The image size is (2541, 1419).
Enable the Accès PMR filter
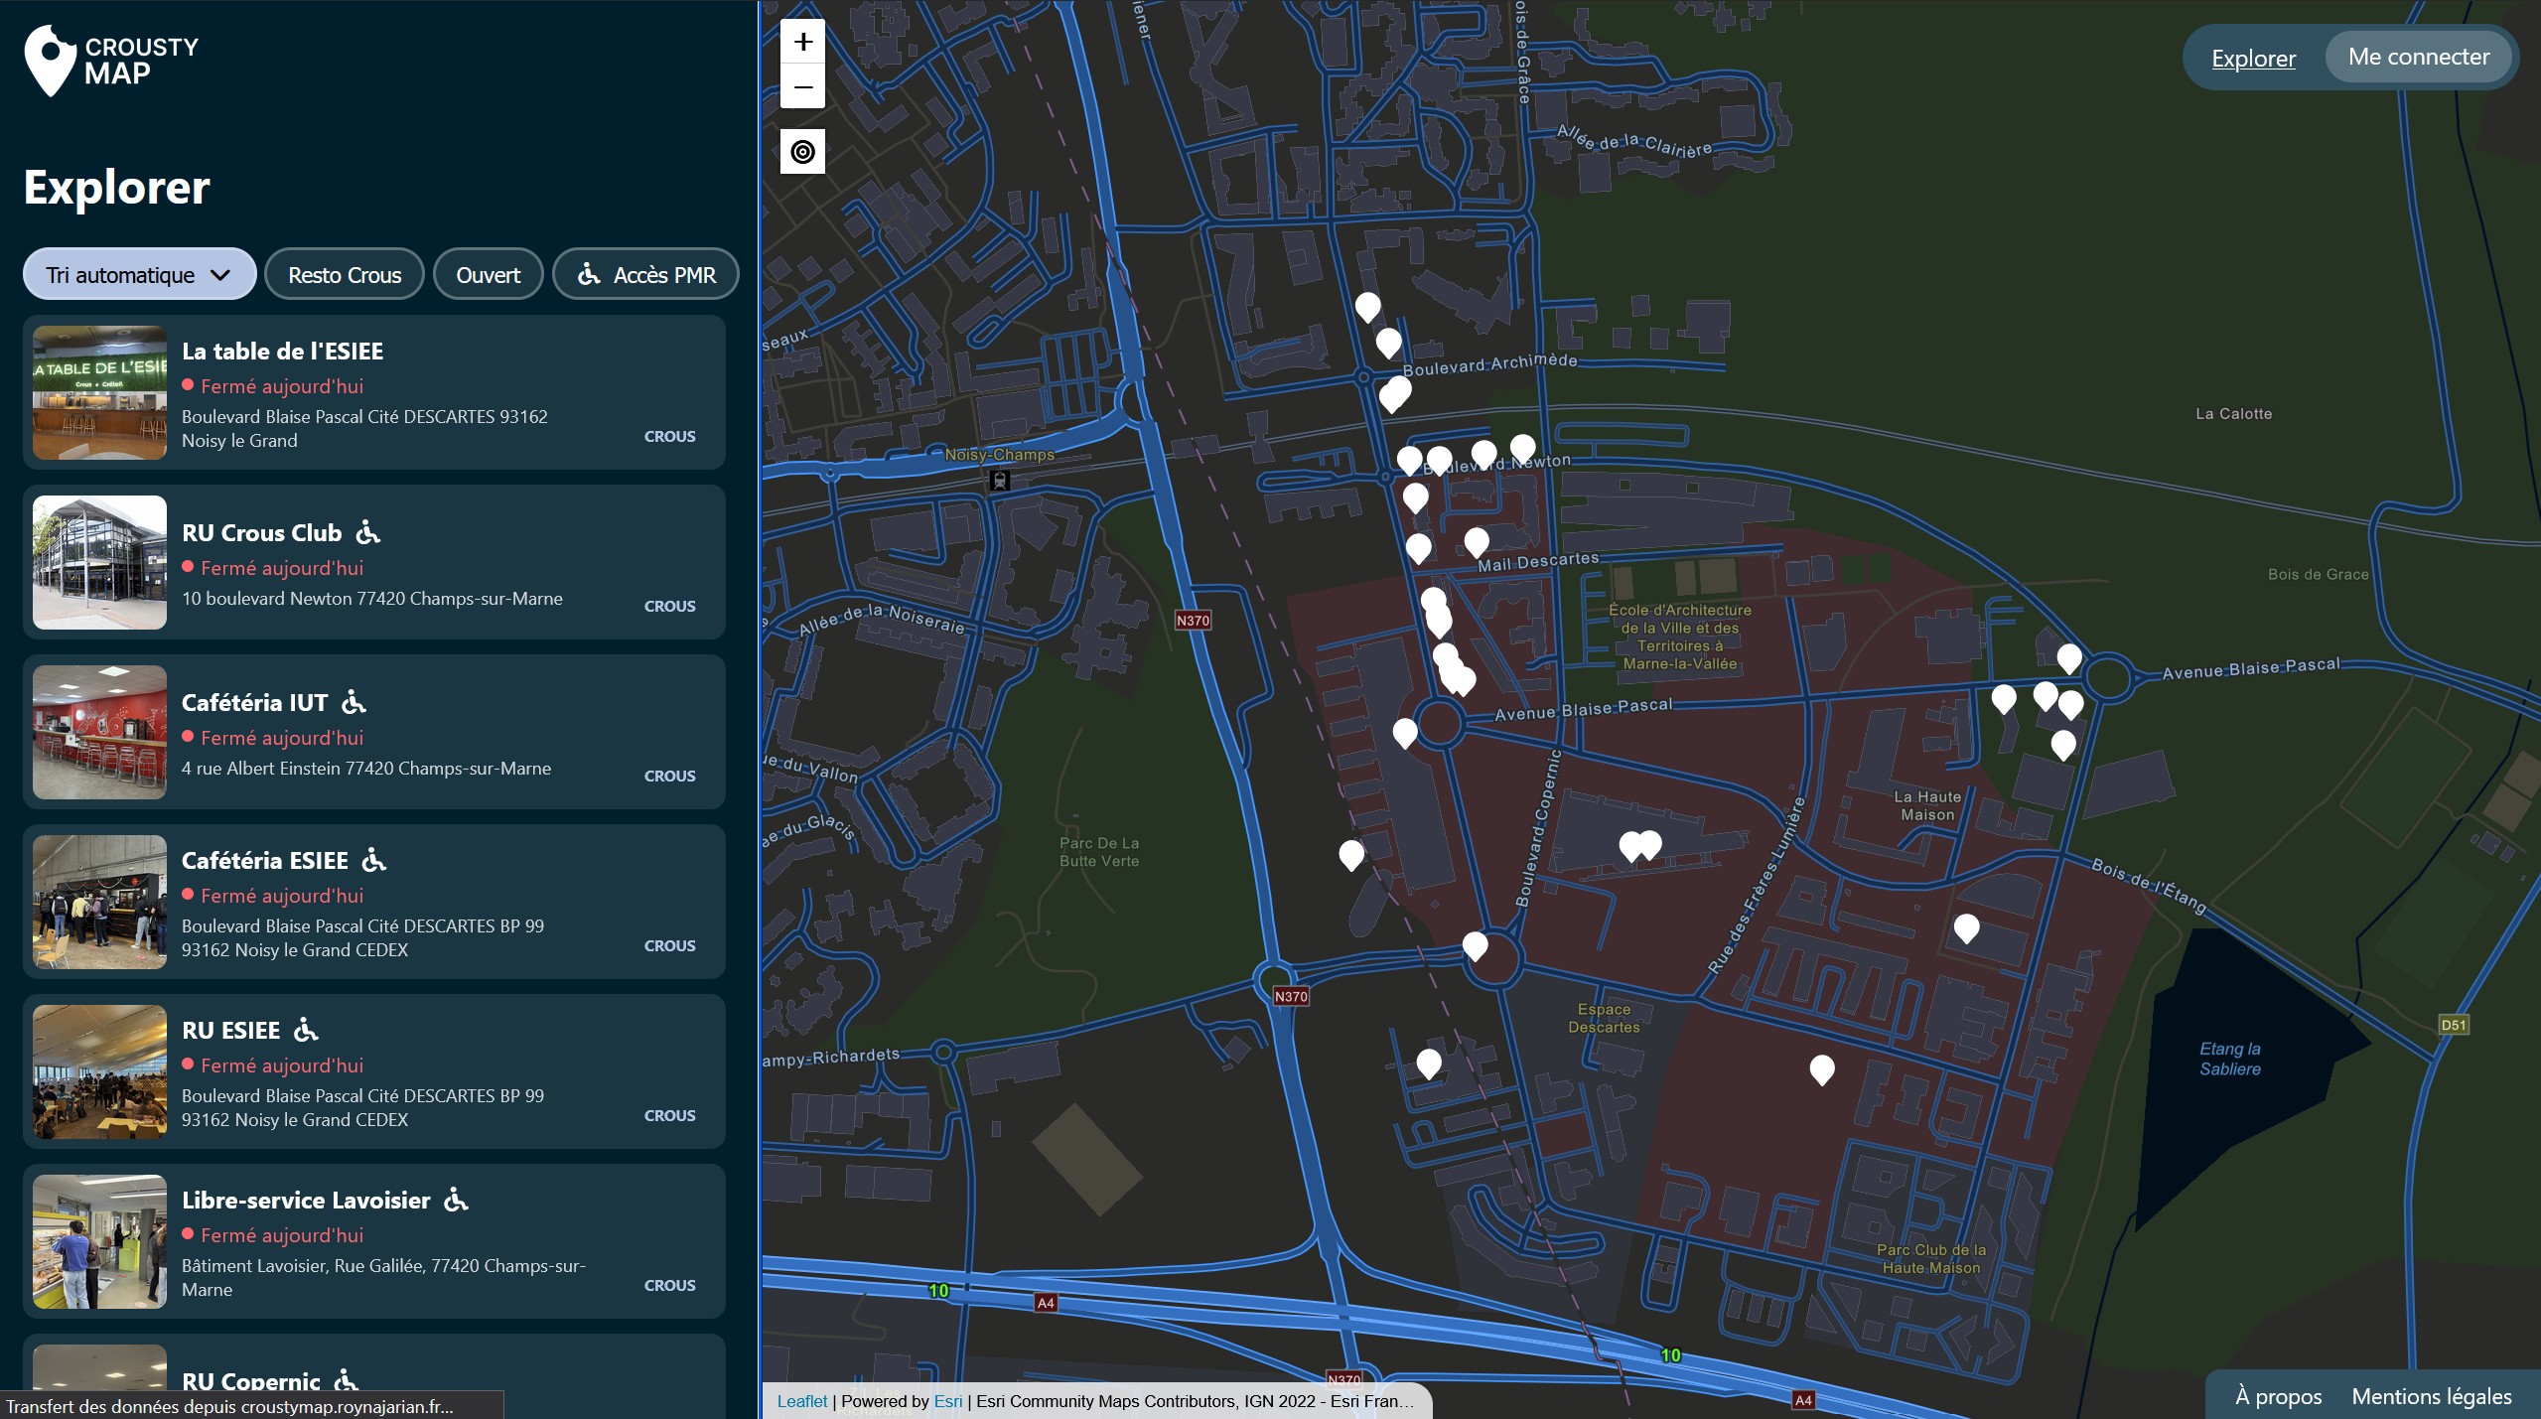646,274
